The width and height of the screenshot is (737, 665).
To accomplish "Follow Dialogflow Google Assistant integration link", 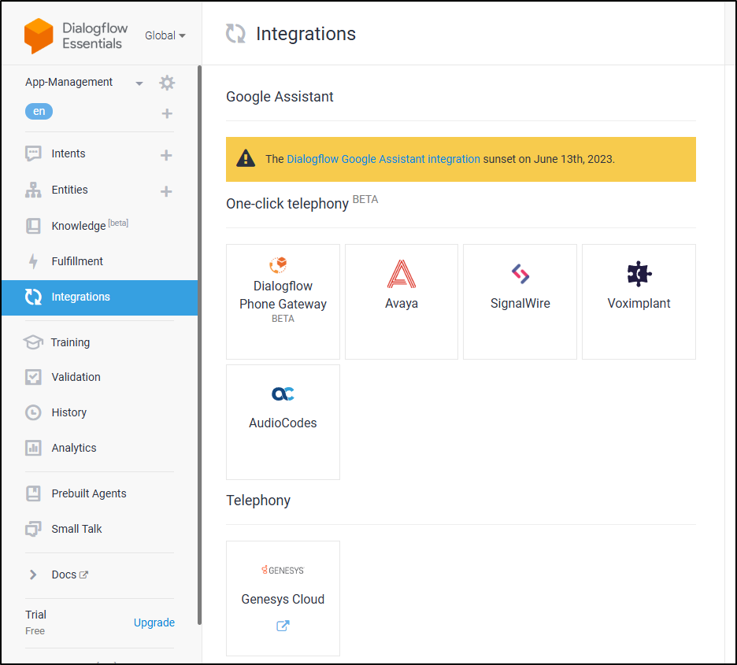I will 383,159.
